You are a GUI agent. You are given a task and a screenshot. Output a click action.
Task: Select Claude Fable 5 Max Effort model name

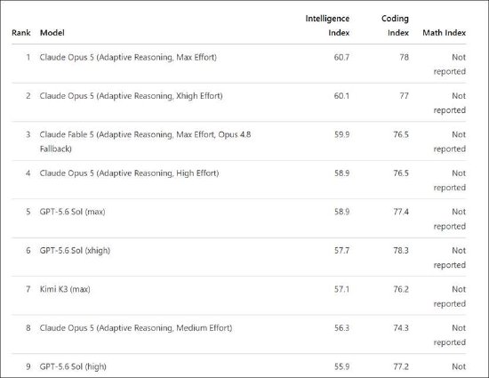145,141
